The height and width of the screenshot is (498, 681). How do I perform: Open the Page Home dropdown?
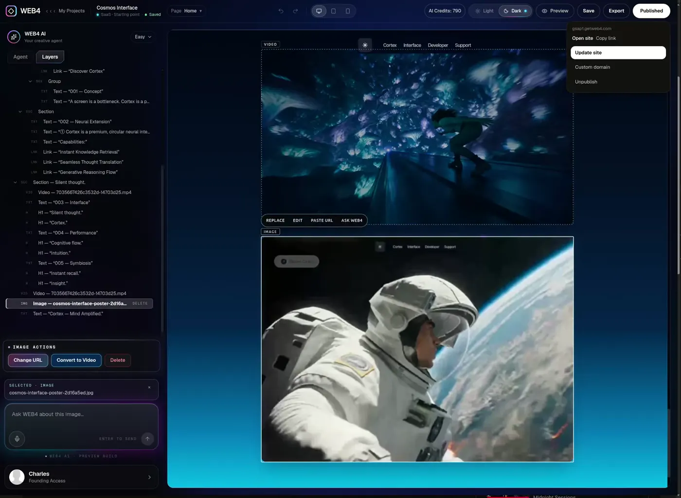point(186,11)
